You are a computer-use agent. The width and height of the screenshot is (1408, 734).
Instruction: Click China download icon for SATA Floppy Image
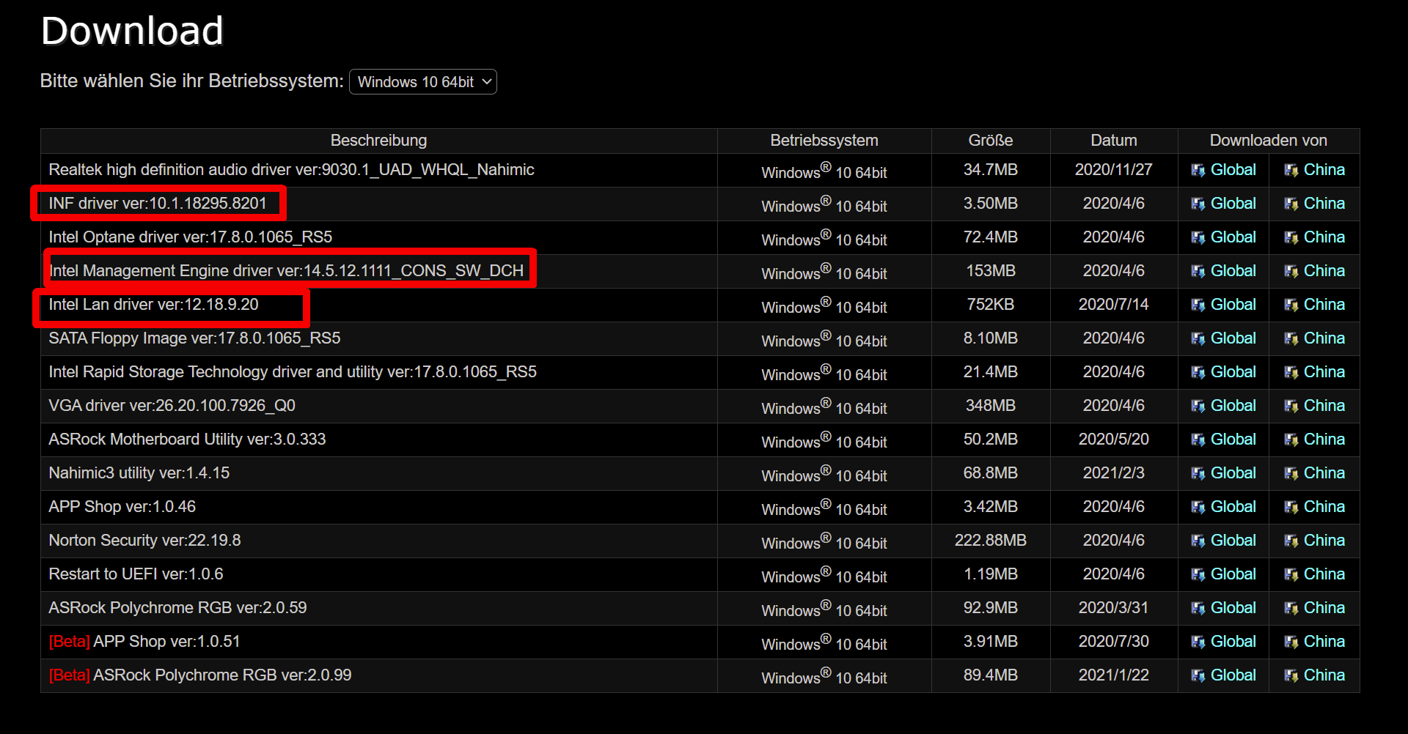1291,338
